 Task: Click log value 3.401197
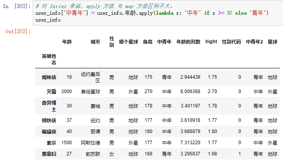pos(190,106)
